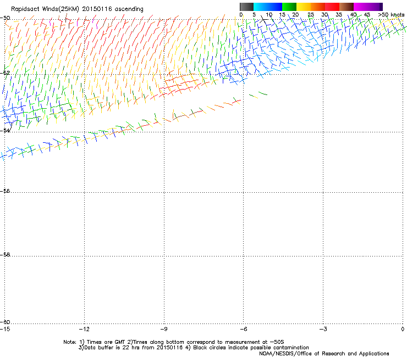Click the '>50 knots' legend label
407x357 pixels.
(x=391, y=15)
